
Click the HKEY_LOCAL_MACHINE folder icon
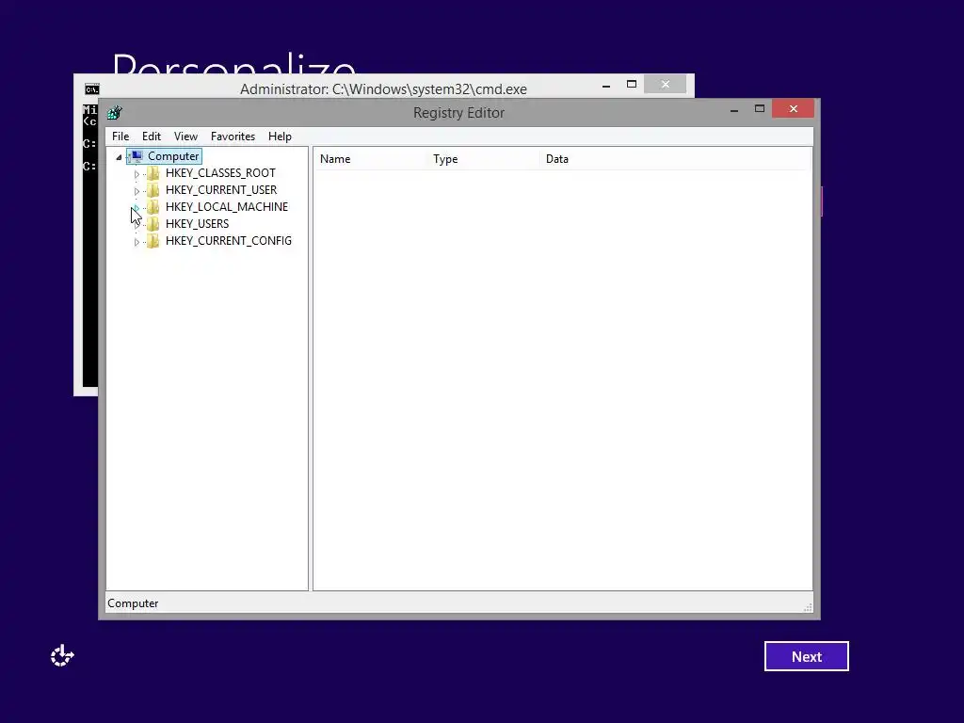(x=153, y=207)
